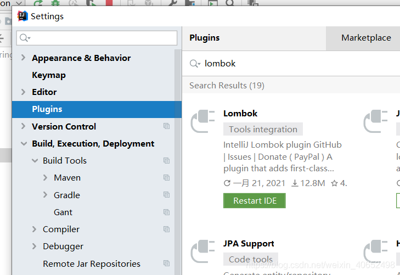Collapse the Build, Execution, Deployment section
Image resolution: width=400 pixels, height=275 pixels.
24,144
